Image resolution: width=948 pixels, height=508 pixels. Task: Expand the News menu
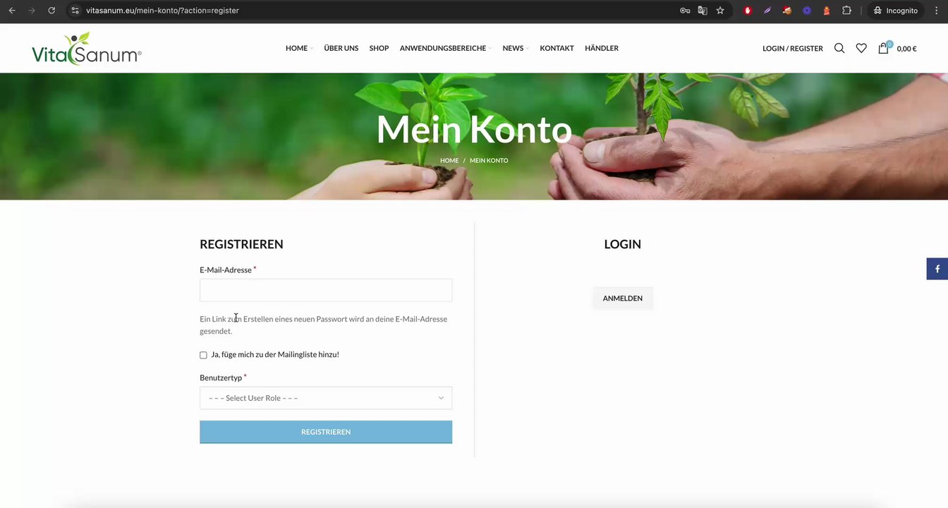point(516,48)
